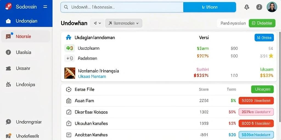Click the gold star icon in Radehmen row

click(271, 56)
